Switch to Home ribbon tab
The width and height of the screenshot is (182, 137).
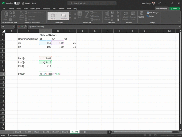point(11,8)
